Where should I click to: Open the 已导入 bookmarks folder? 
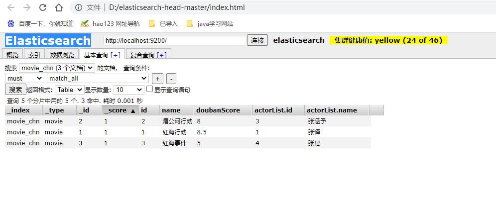pyautogui.click(x=163, y=23)
